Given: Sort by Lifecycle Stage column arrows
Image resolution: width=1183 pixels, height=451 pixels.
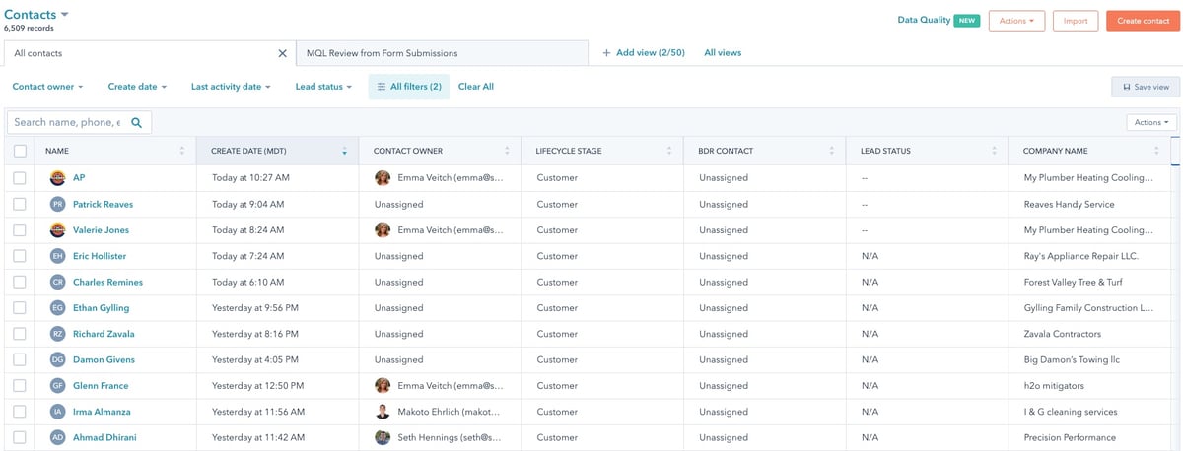Looking at the screenshot, I should (668, 151).
